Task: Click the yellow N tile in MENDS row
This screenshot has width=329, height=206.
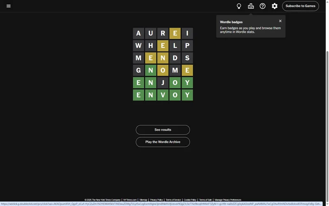Action: (163, 58)
